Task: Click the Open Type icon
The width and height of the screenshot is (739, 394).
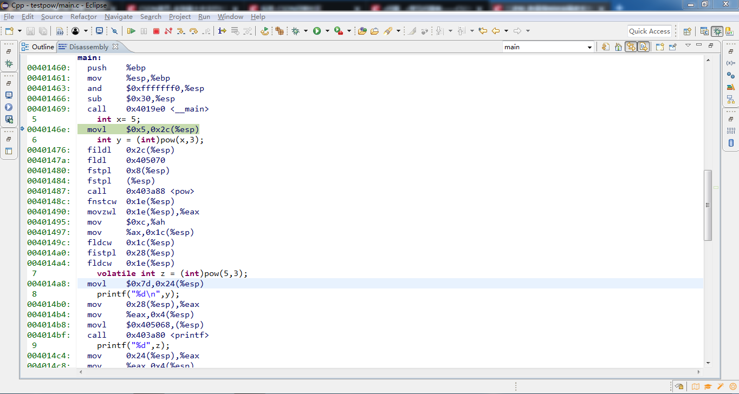Action: point(362,31)
